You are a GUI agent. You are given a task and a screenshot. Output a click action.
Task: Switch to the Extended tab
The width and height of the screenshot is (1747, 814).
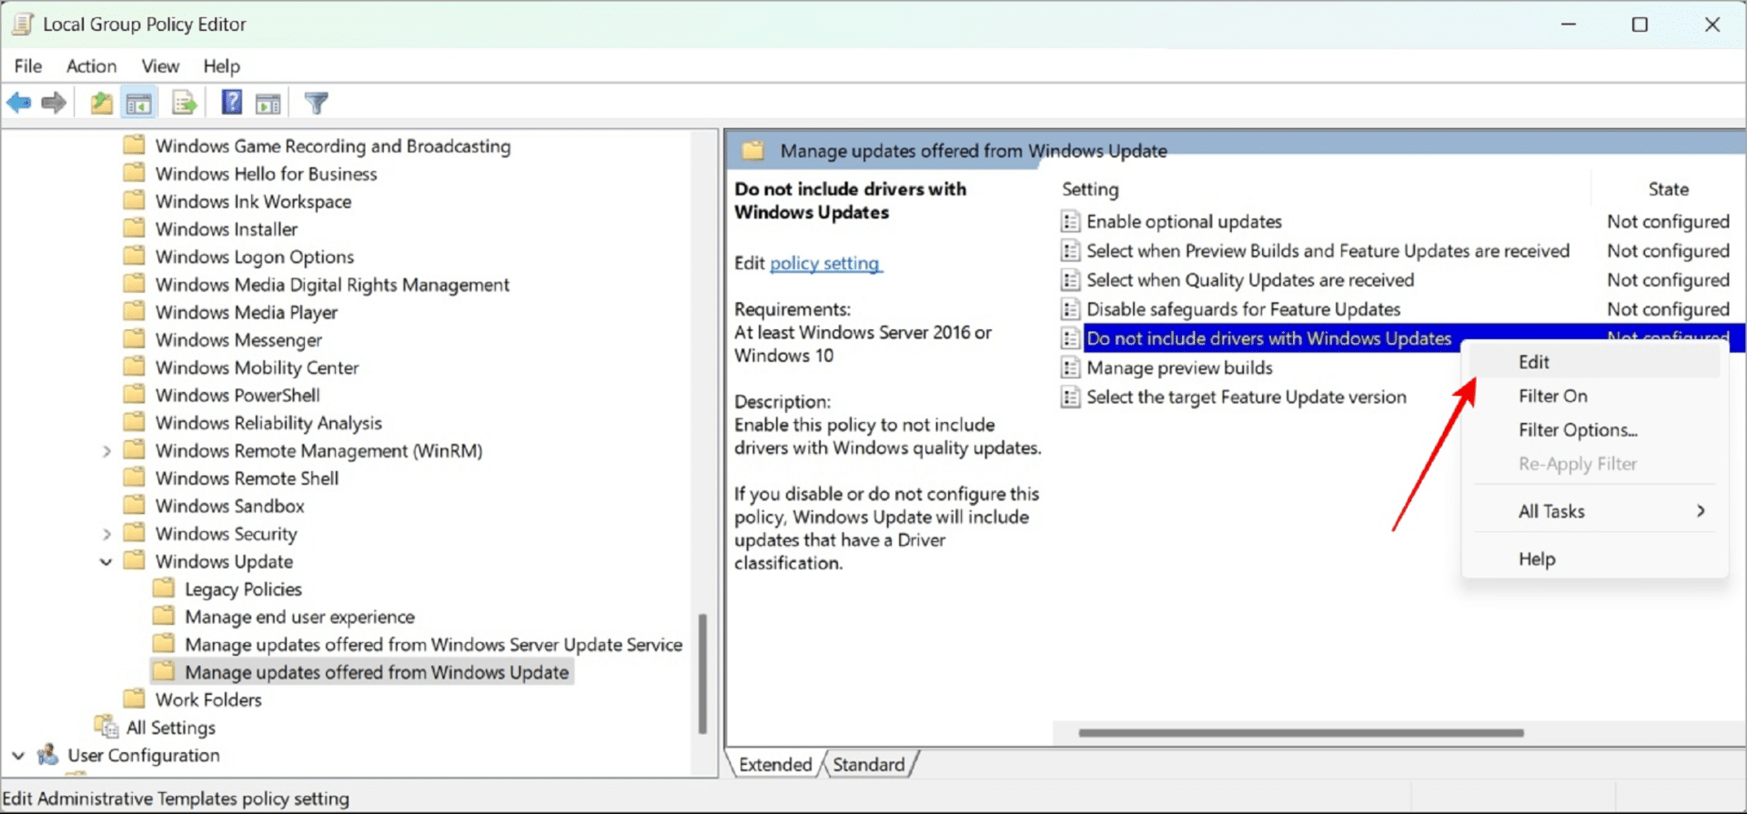click(775, 764)
